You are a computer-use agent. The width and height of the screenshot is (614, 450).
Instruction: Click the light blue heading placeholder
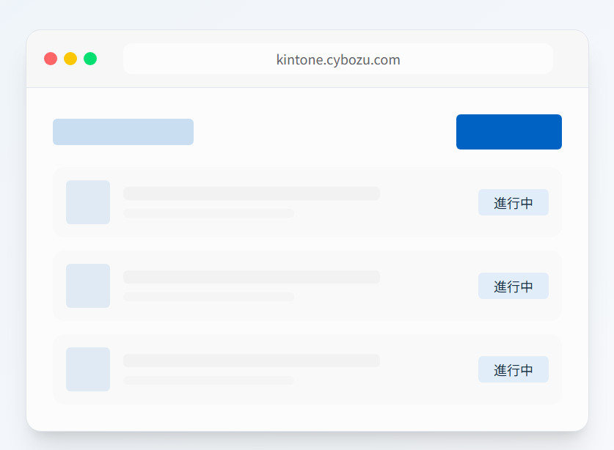(x=123, y=132)
